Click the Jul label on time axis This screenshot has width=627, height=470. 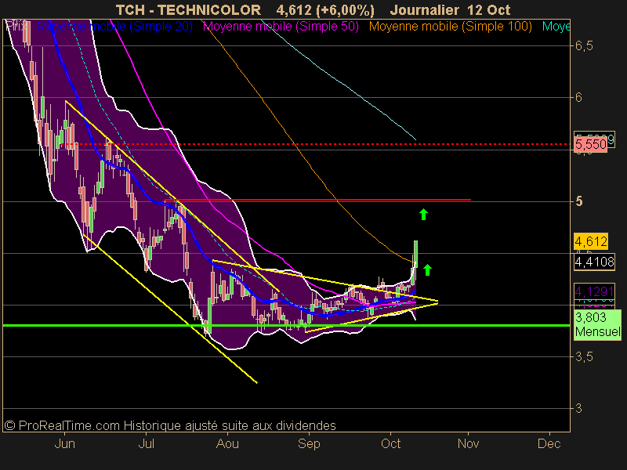point(146,443)
